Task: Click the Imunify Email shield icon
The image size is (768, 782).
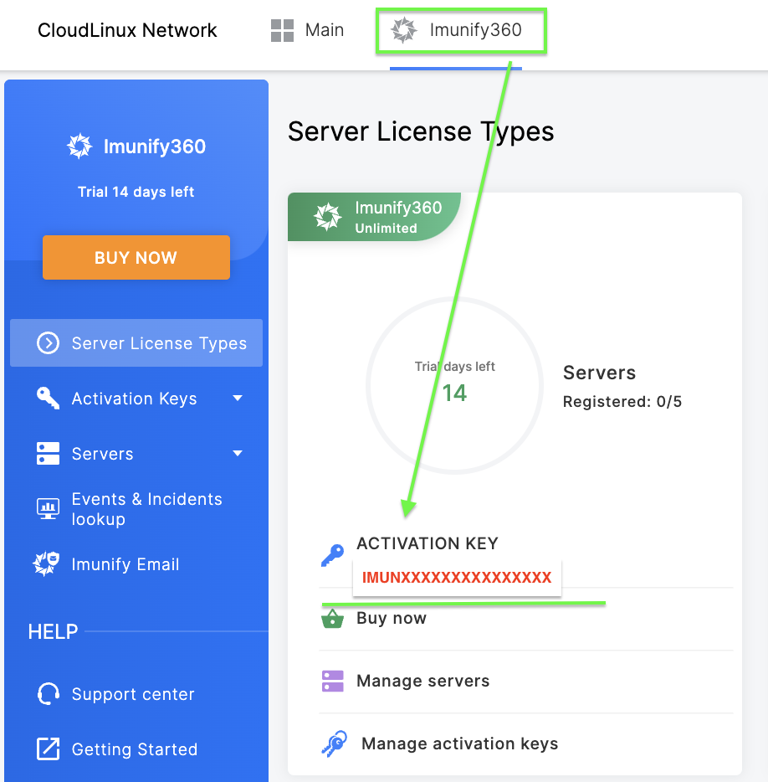Action: (x=46, y=563)
